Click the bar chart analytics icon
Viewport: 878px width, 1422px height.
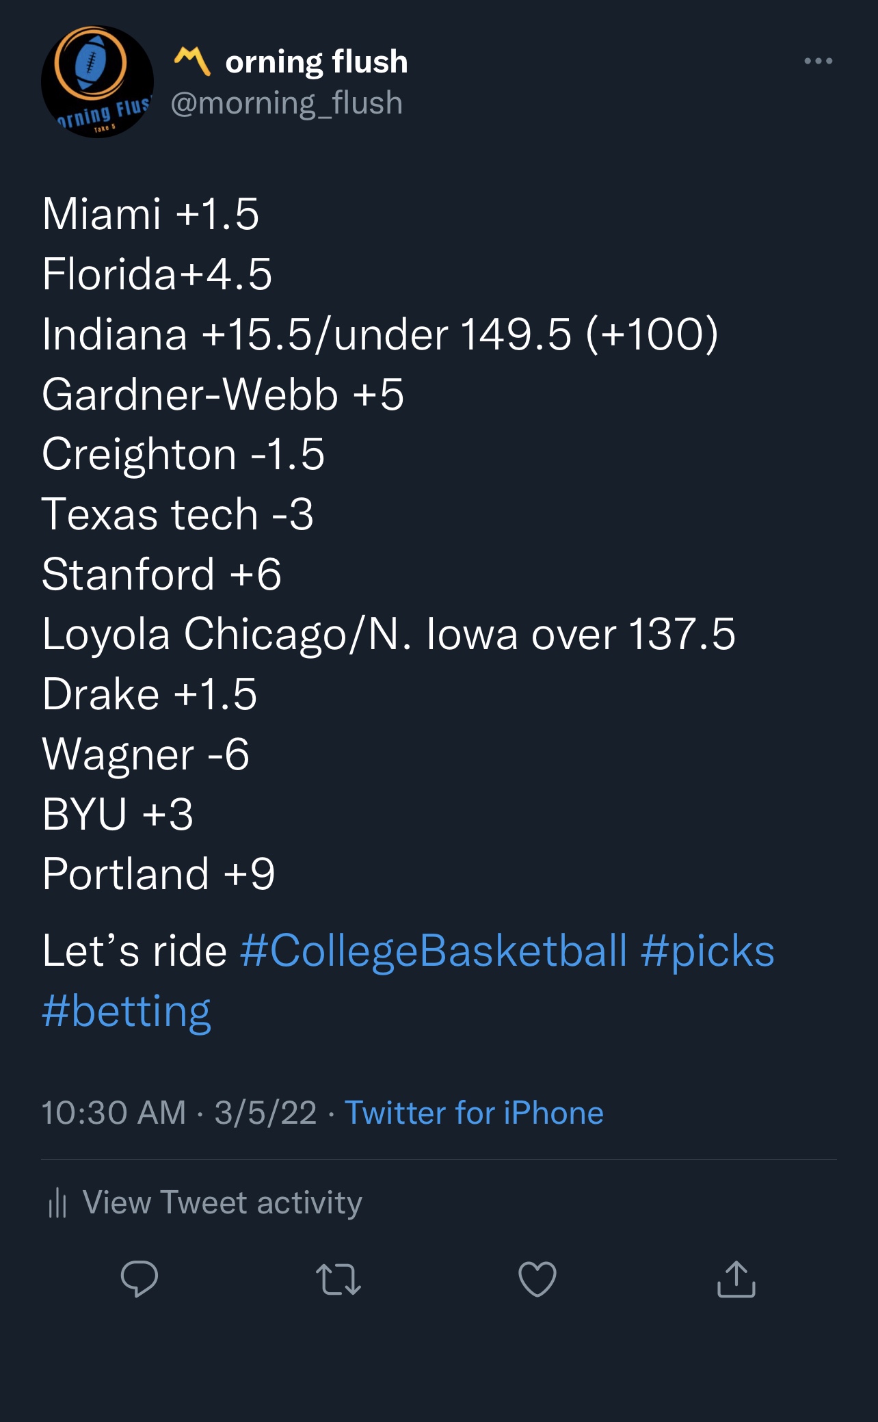(57, 1202)
